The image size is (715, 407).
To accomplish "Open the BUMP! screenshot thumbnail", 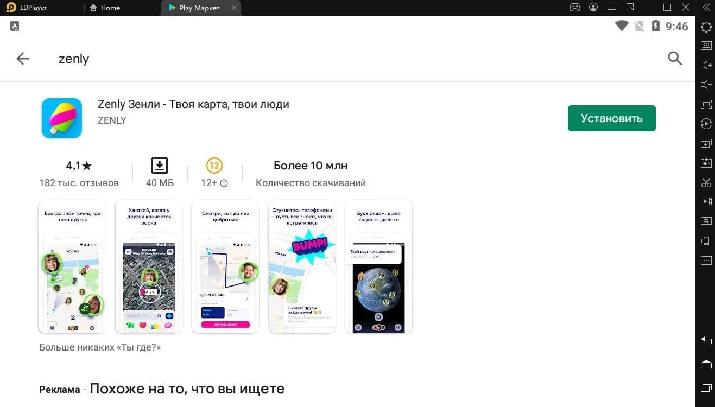I will tap(302, 266).
